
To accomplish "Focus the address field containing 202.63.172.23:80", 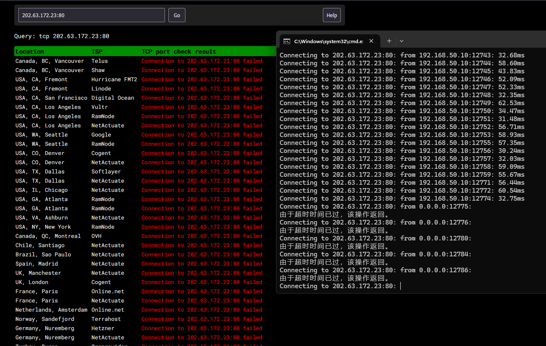I will click(92, 15).
